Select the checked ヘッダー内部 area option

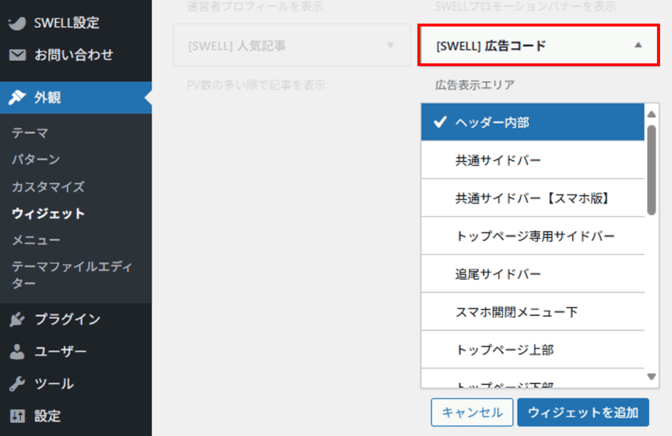tap(532, 122)
